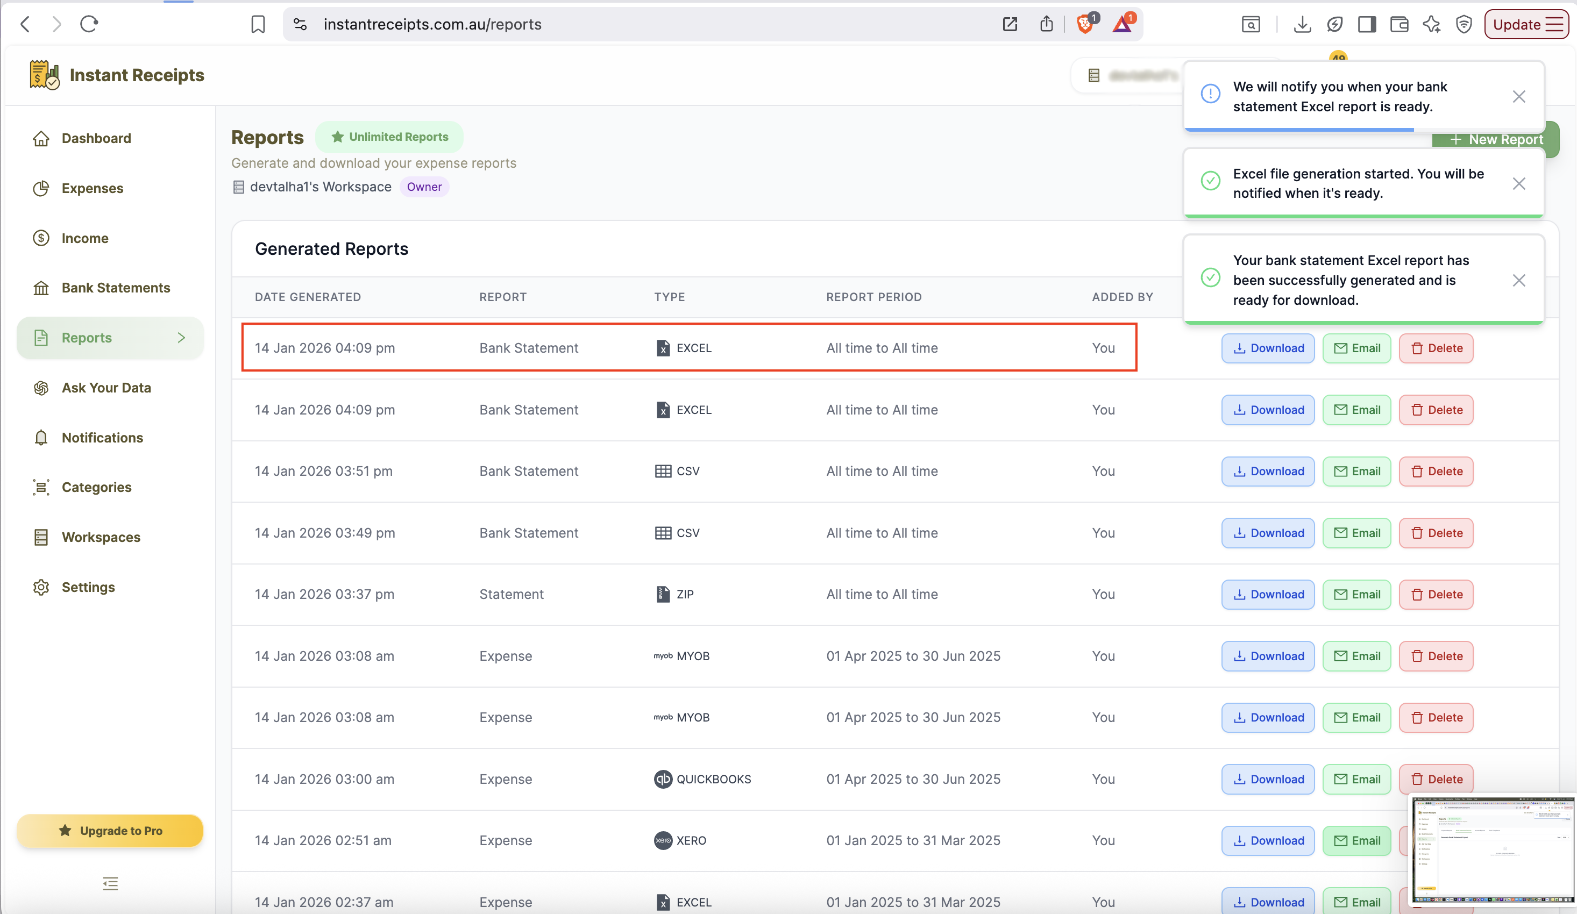1577x914 pixels.
Task: Open Settings in the sidebar
Action: [x=110, y=588]
